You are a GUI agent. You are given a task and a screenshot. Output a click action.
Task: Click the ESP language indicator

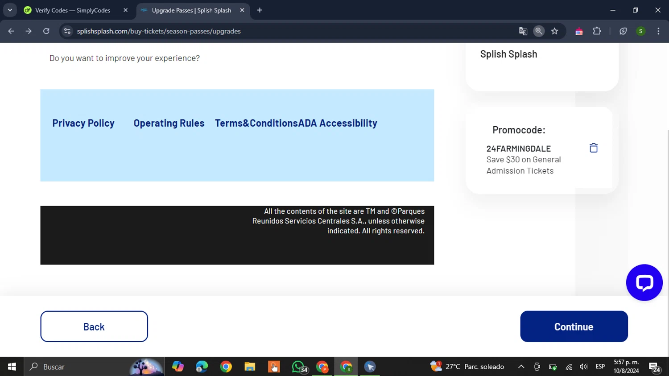point(600,367)
